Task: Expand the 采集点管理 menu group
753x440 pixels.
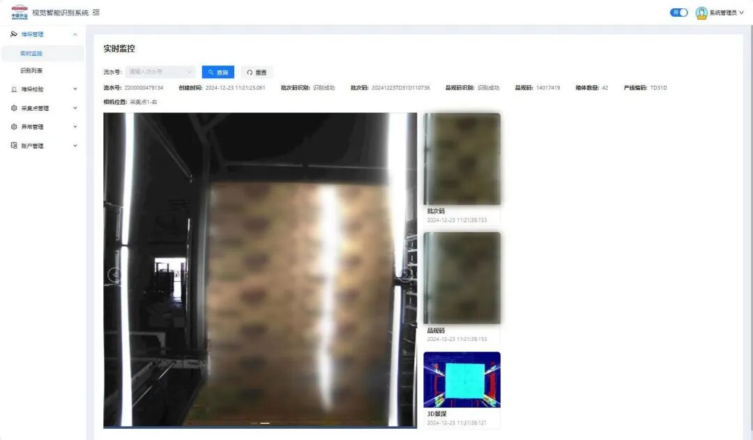Action: click(43, 108)
